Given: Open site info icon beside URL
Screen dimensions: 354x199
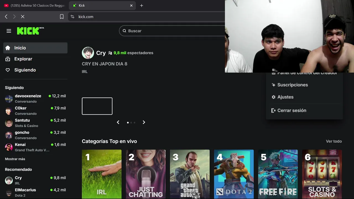Looking at the screenshot, I should (x=72, y=17).
